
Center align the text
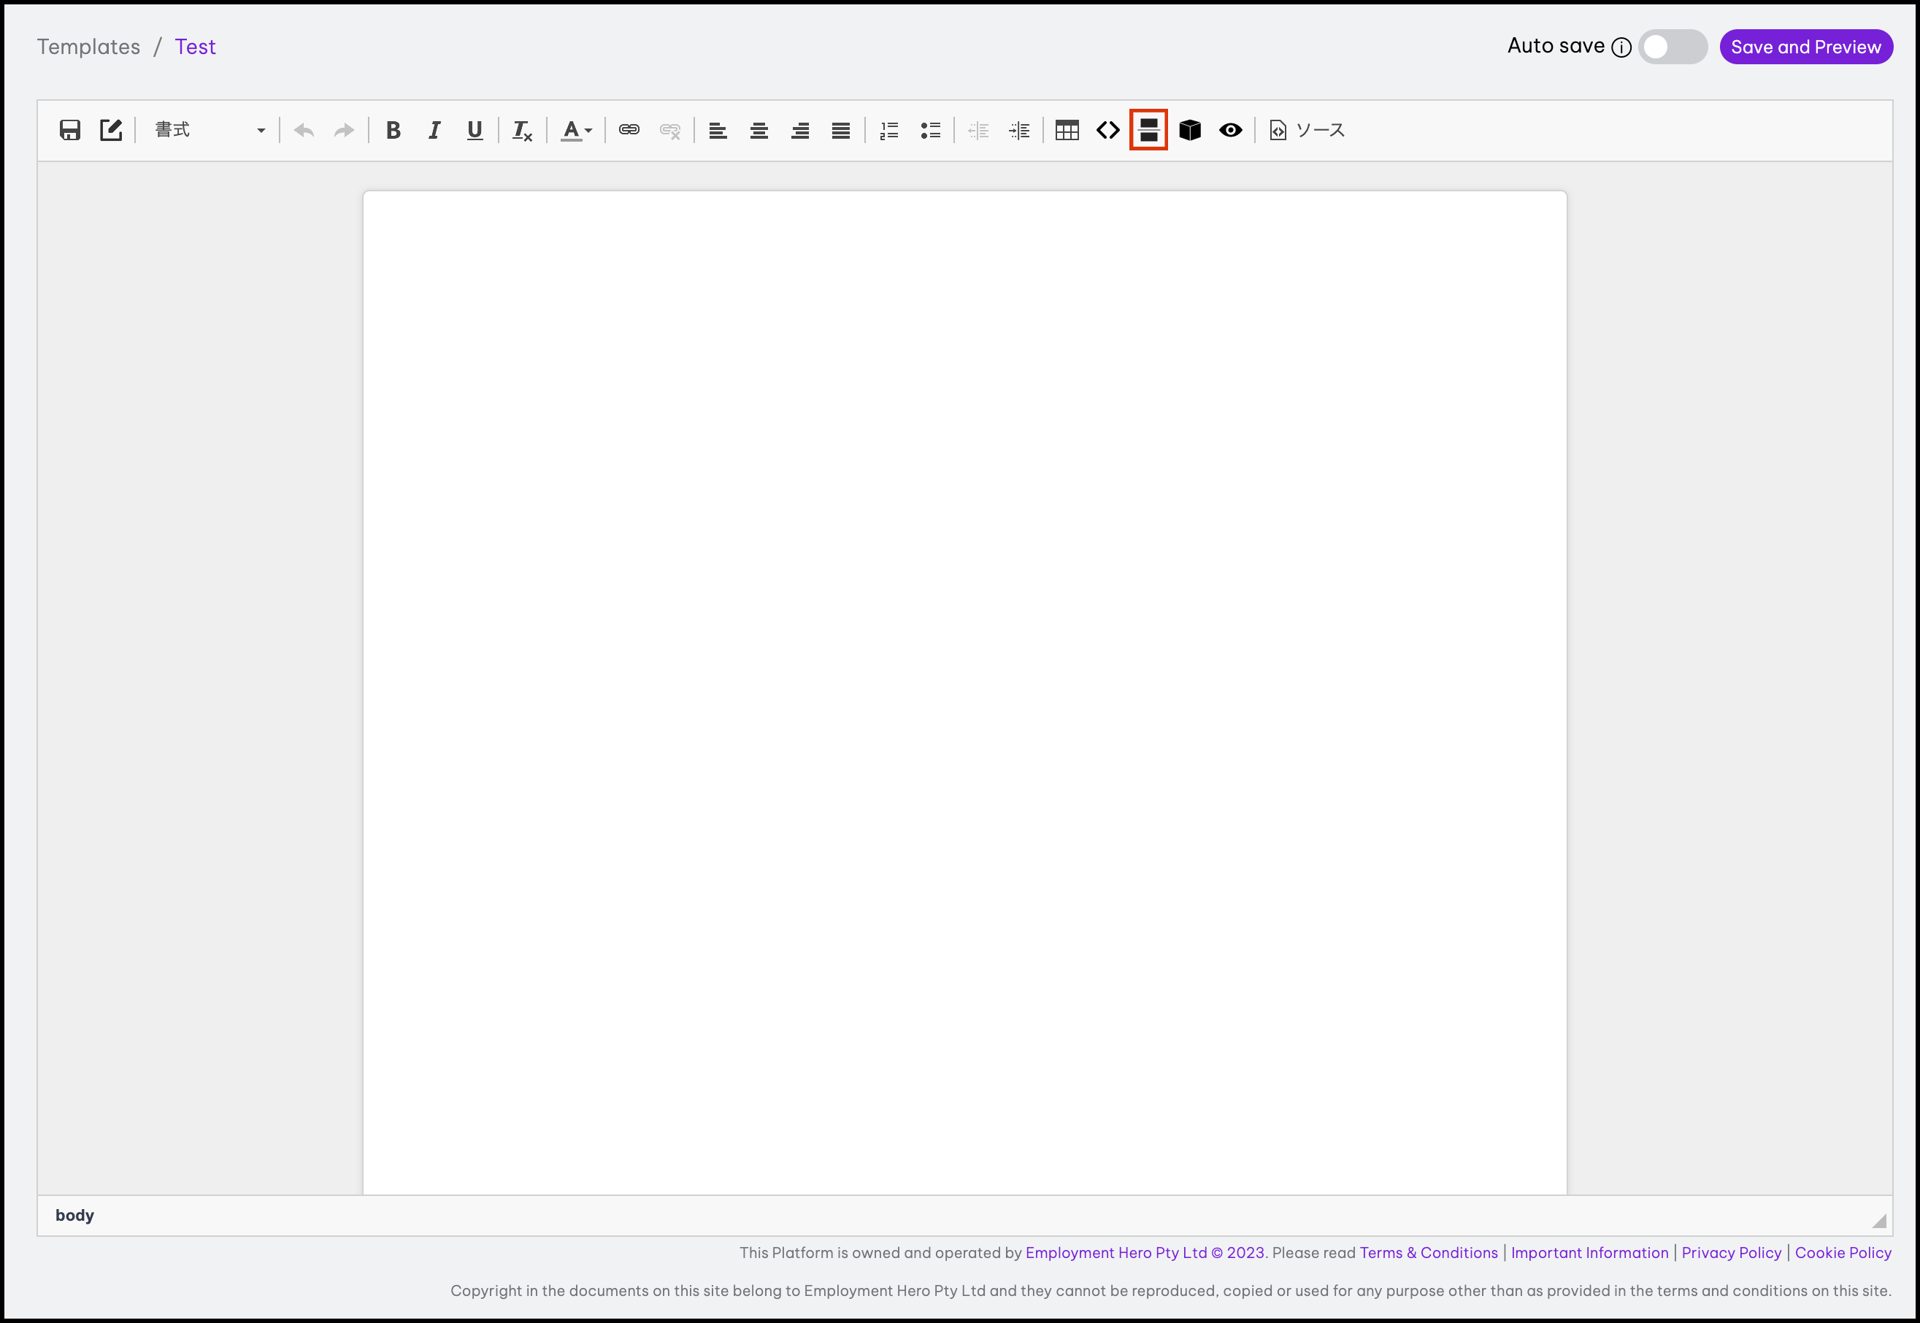point(759,130)
